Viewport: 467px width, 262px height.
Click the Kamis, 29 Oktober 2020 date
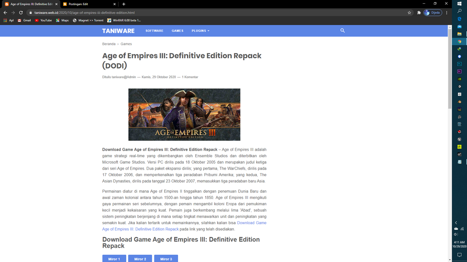pos(159,77)
